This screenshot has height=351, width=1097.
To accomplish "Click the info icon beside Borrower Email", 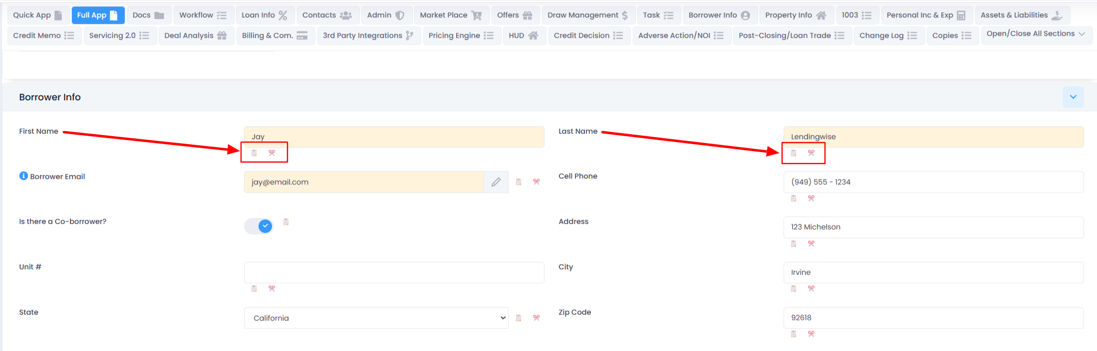I will tap(23, 176).
